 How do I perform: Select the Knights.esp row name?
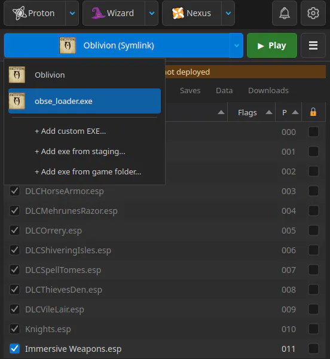(48, 329)
